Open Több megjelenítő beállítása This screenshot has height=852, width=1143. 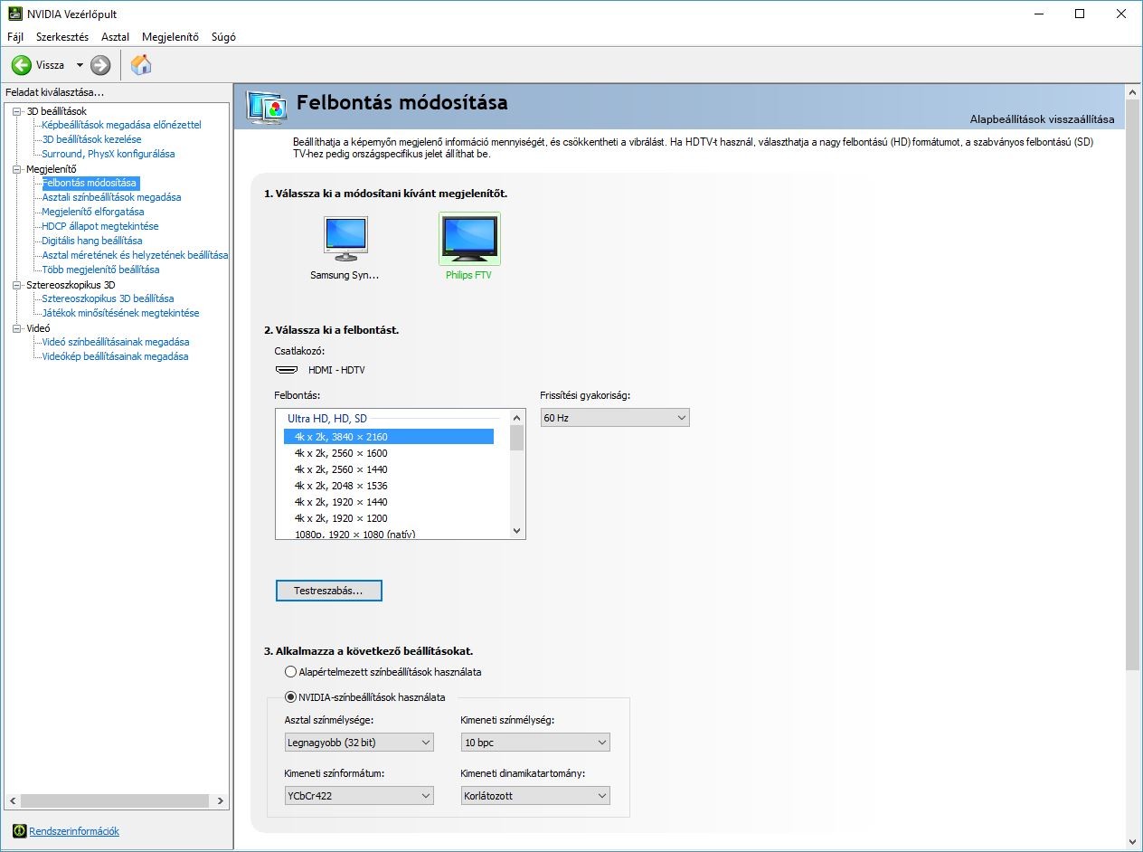pyautogui.click(x=100, y=270)
